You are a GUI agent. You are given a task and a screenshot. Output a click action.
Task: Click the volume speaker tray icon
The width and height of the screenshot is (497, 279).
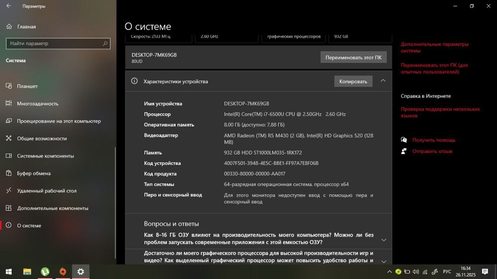[x=416, y=272]
